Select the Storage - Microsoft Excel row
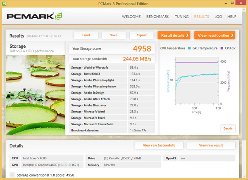This screenshot has width=248, height=180. 112,118
